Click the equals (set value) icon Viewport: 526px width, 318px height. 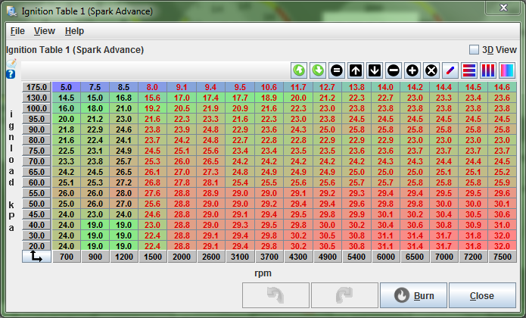click(x=337, y=70)
